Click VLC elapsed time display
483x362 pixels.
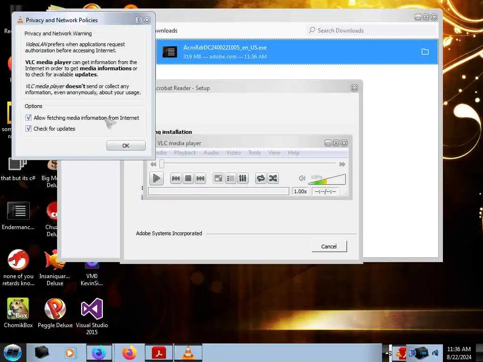point(325,191)
